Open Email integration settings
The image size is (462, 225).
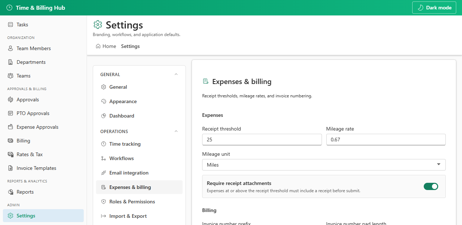point(139,173)
